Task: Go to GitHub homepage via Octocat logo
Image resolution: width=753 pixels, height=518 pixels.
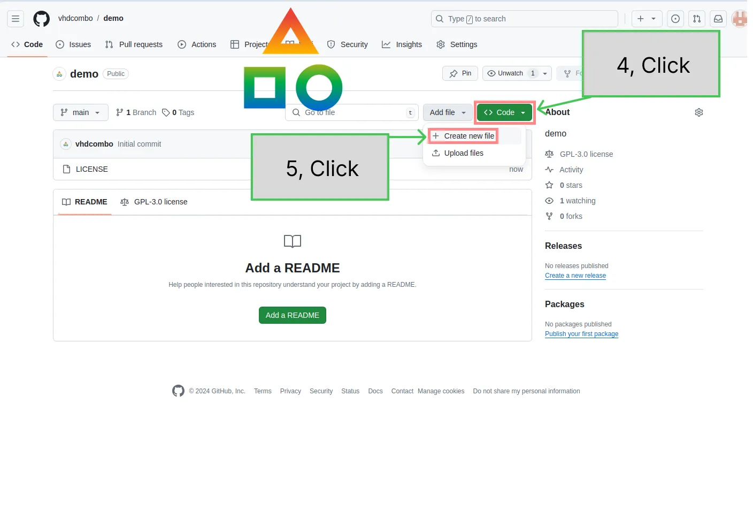Action: (x=41, y=19)
